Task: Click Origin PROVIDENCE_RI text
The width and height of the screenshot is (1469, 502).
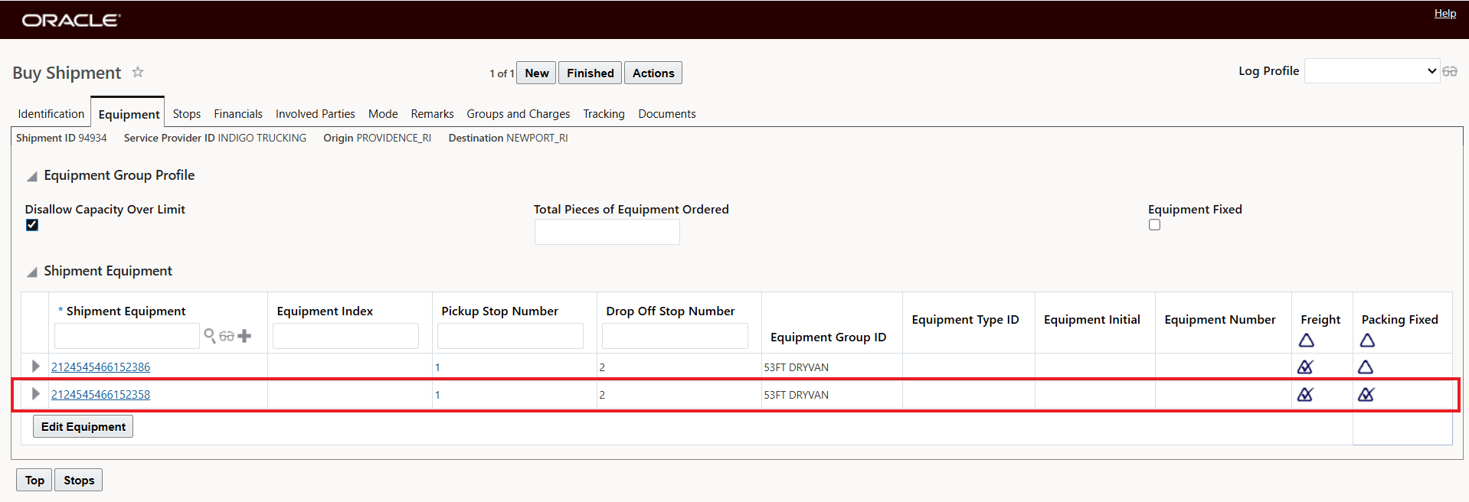Action: (377, 138)
